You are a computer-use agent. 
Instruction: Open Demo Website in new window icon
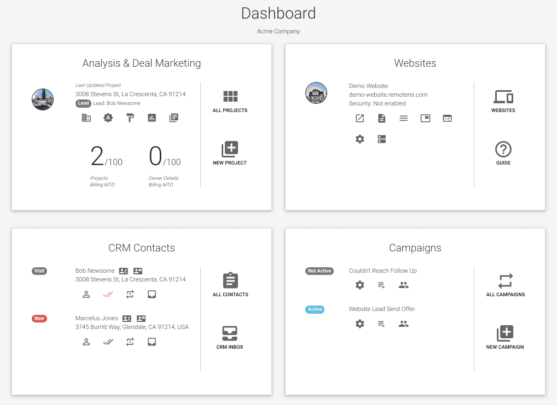point(360,118)
